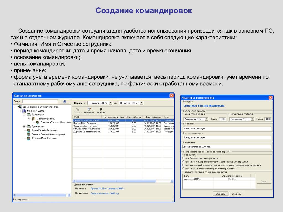Collapse the Компания (Демо) tree node
The height and width of the screenshot is (212, 283).
click(20, 111)
